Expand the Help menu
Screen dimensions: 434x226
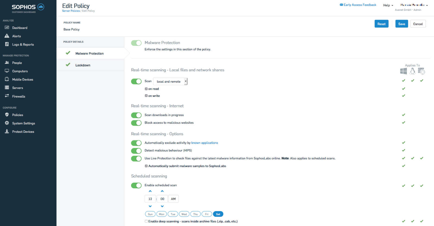tap(388, 5)
